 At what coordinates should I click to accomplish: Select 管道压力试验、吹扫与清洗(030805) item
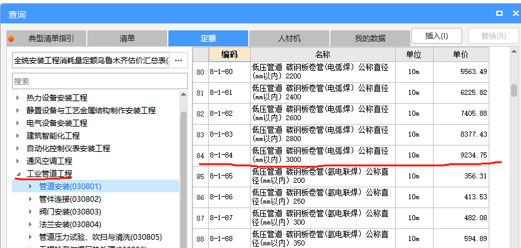(x=101, y=237)
